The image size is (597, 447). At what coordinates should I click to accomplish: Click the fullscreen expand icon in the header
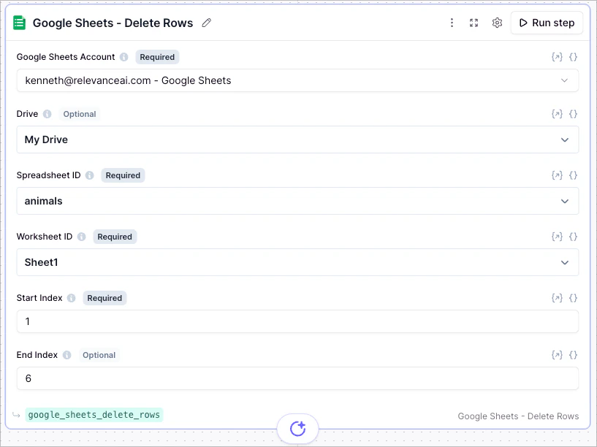(x=474, y=23)
